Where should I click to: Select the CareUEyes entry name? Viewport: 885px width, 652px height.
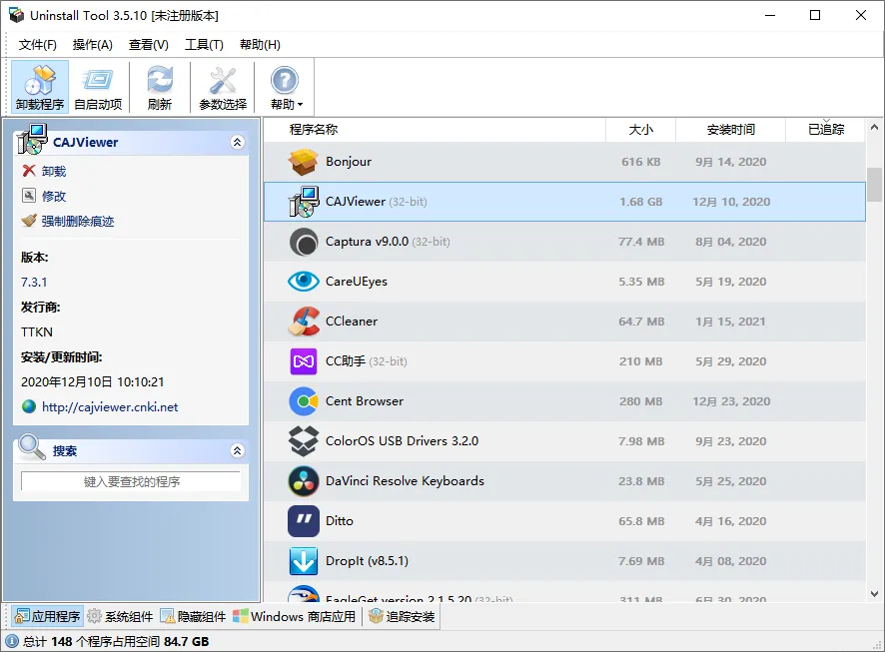coord(357,282)
